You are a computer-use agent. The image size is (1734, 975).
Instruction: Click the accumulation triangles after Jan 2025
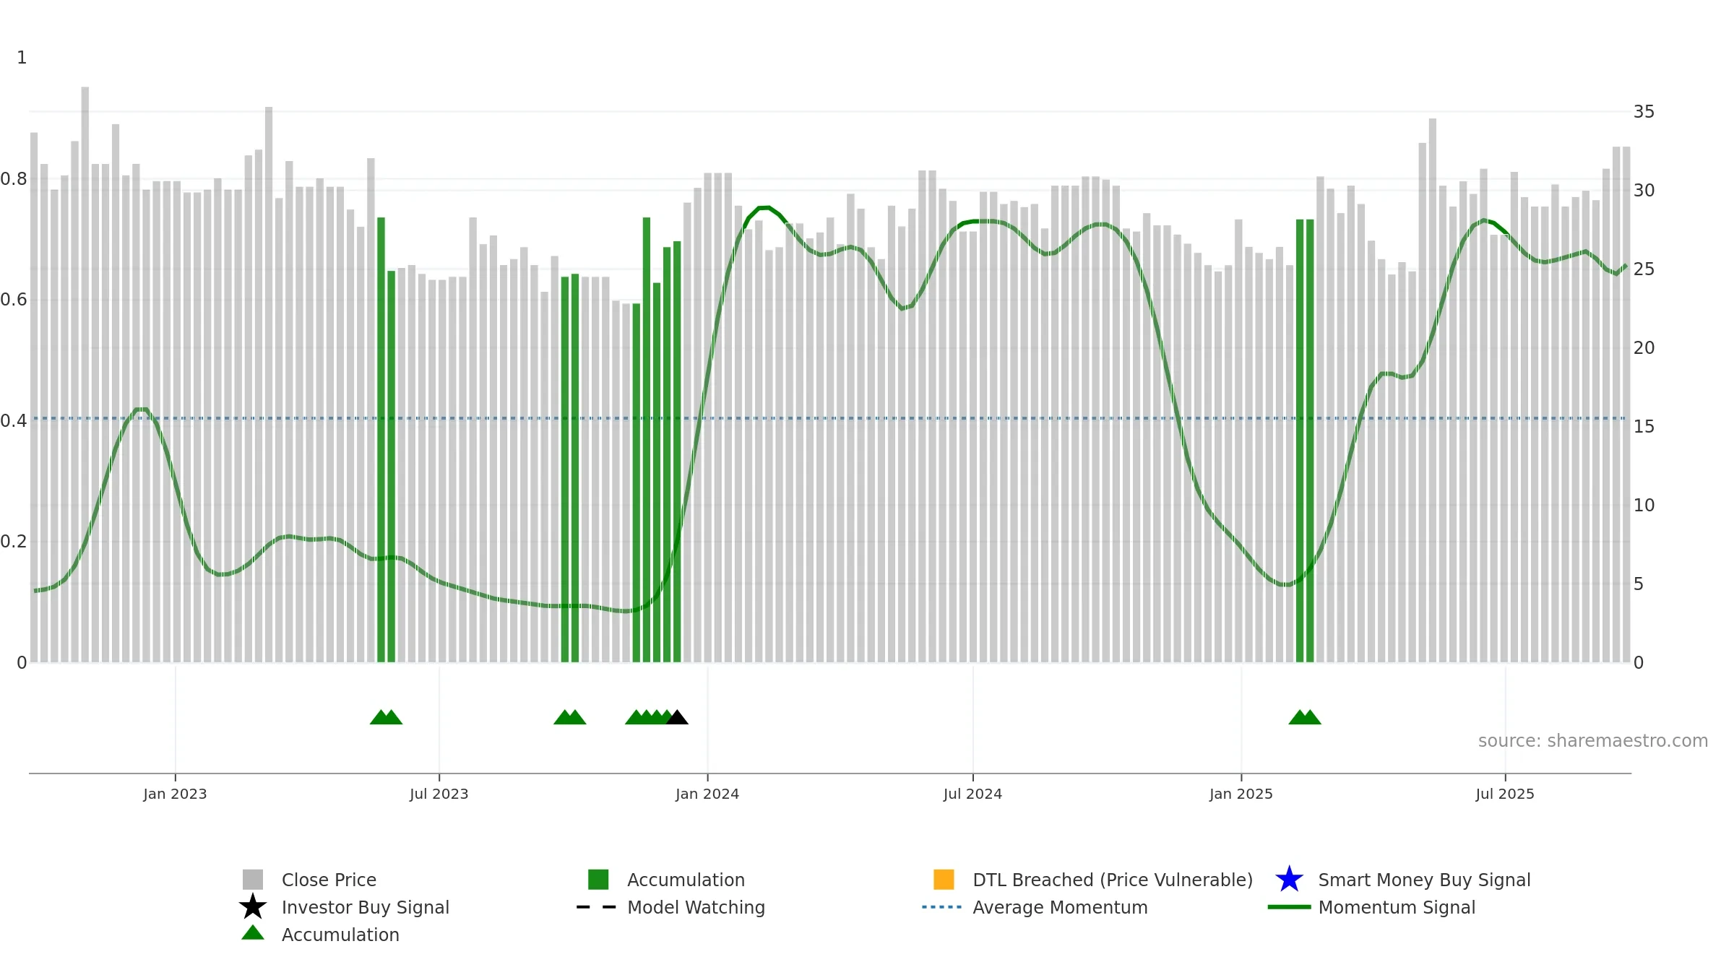pyautogui.click(x=1305, y=717)
